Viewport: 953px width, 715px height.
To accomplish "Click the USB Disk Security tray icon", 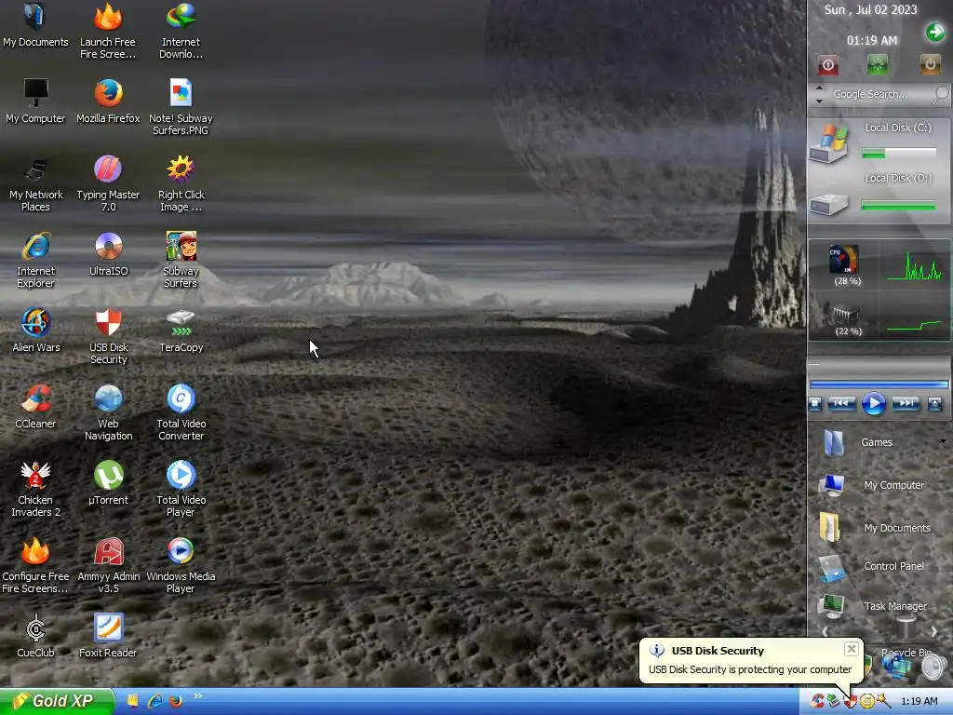I will coord(851,702).
